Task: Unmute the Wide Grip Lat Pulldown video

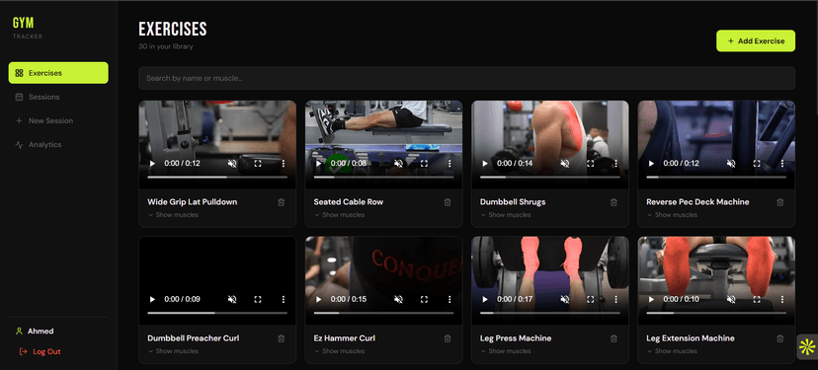Action: point(232,164)
